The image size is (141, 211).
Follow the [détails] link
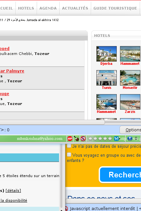click(x=13, y=191)
